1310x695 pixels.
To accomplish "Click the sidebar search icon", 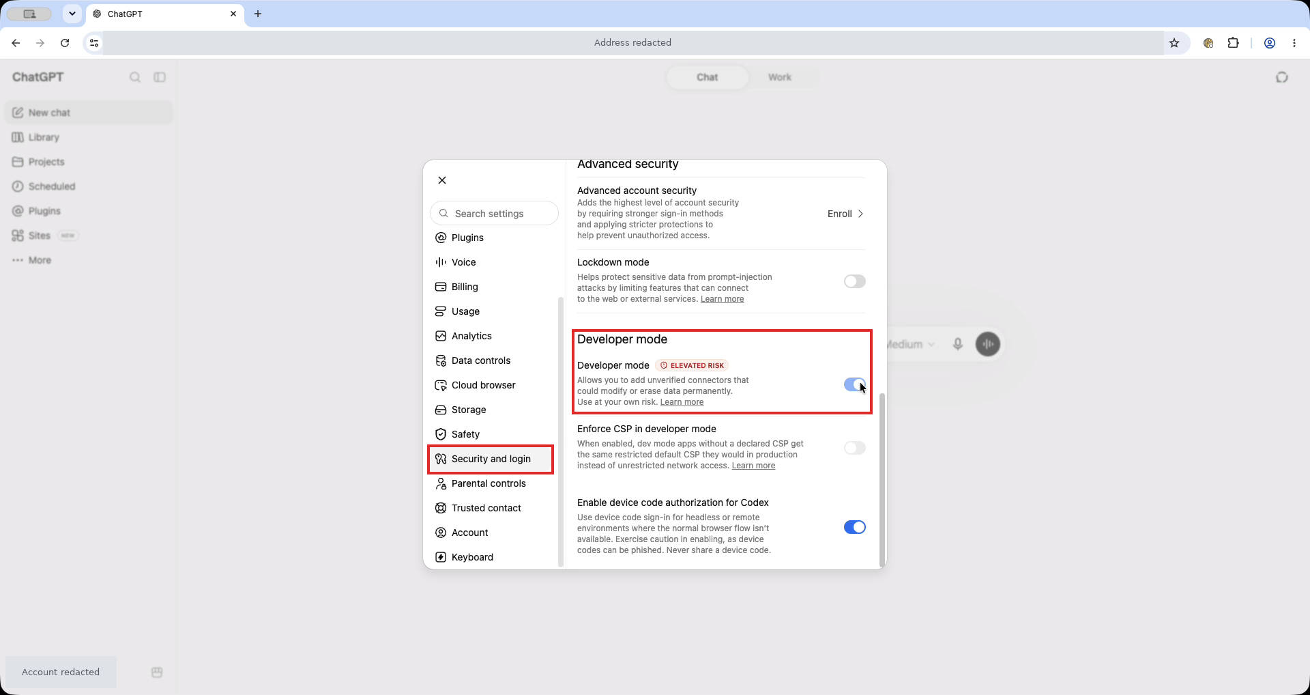I will point(135,77).
